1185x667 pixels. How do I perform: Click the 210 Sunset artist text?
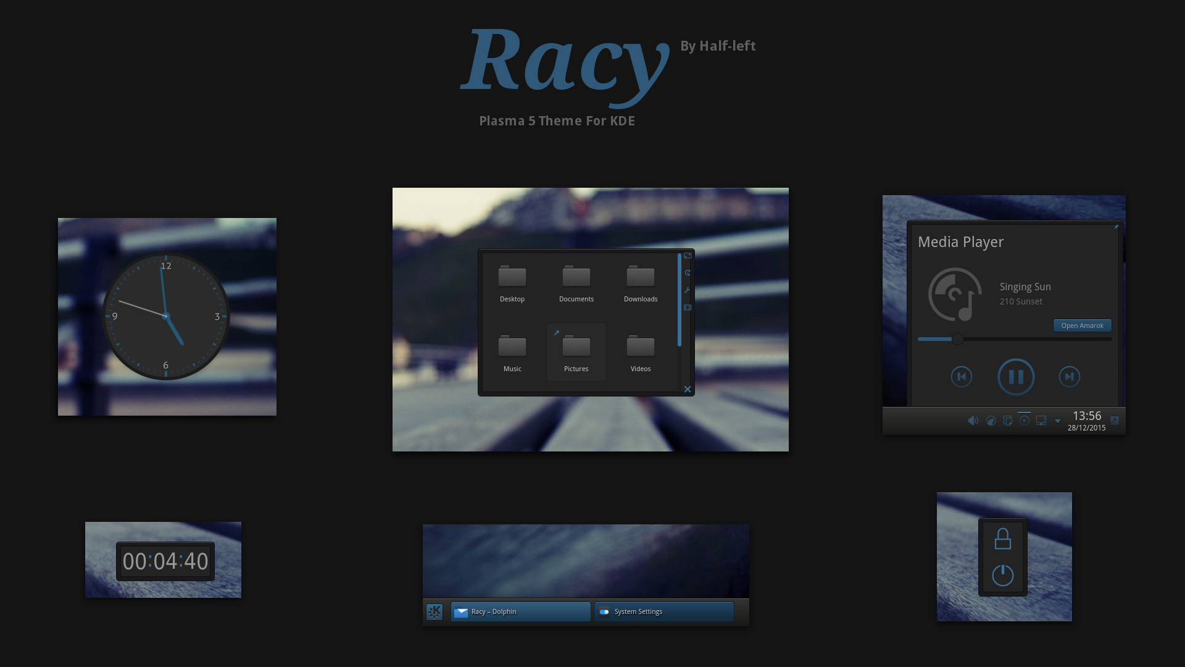tap(1021, 301)
